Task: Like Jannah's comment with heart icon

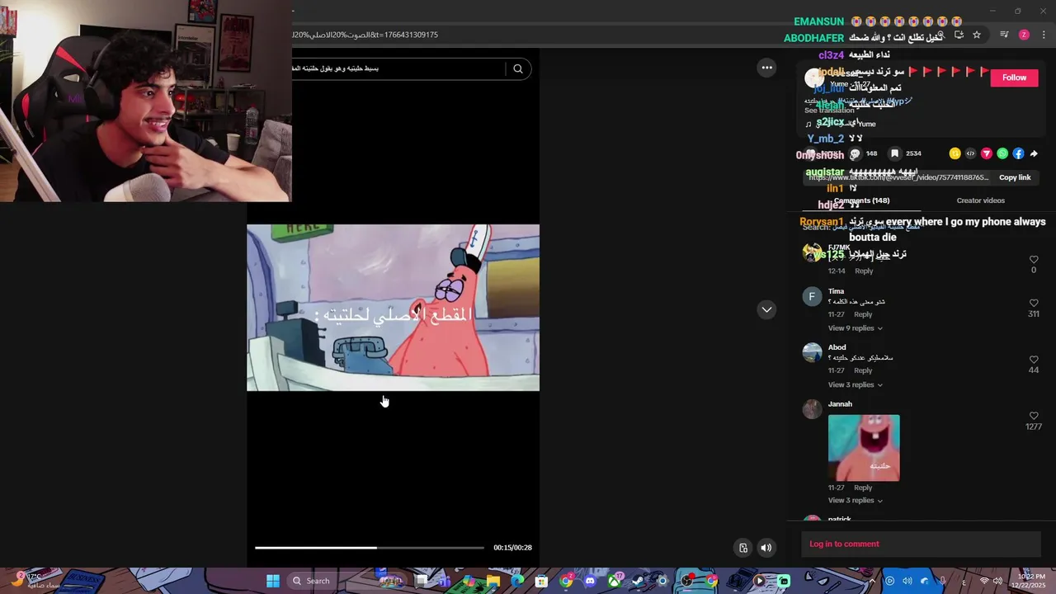Action: (x=1034, y=416)
